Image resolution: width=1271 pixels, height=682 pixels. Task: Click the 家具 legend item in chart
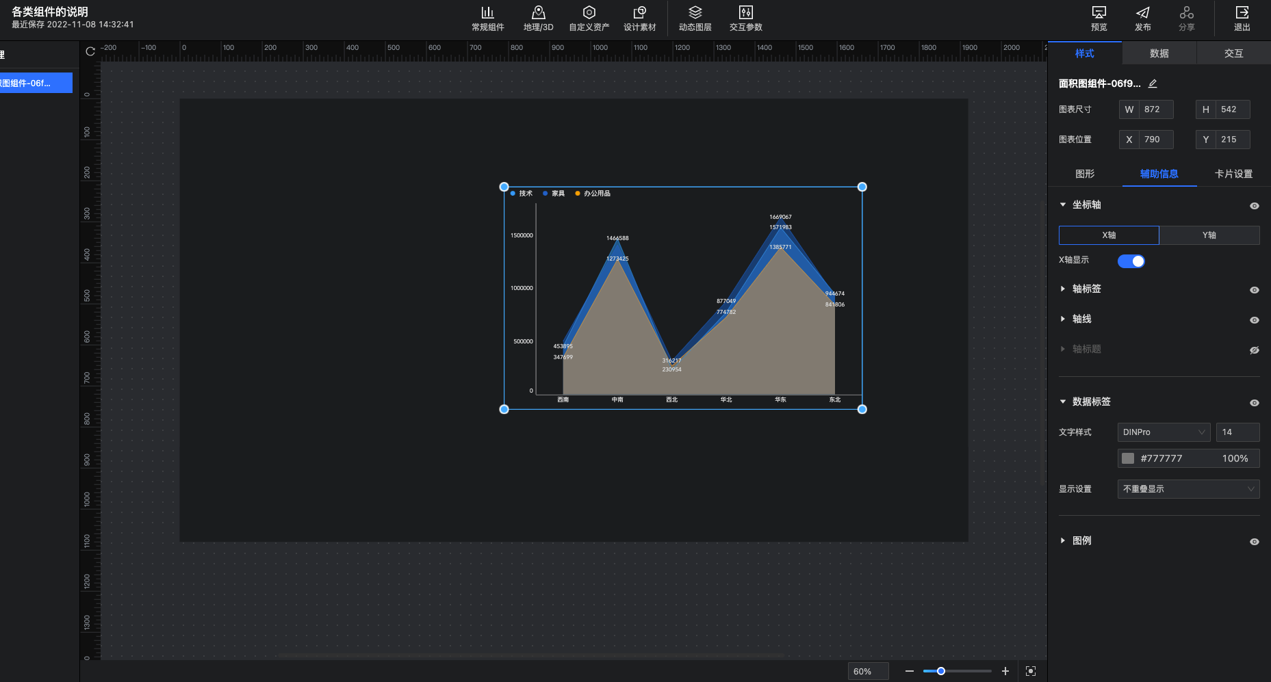(x=554, y=194)
